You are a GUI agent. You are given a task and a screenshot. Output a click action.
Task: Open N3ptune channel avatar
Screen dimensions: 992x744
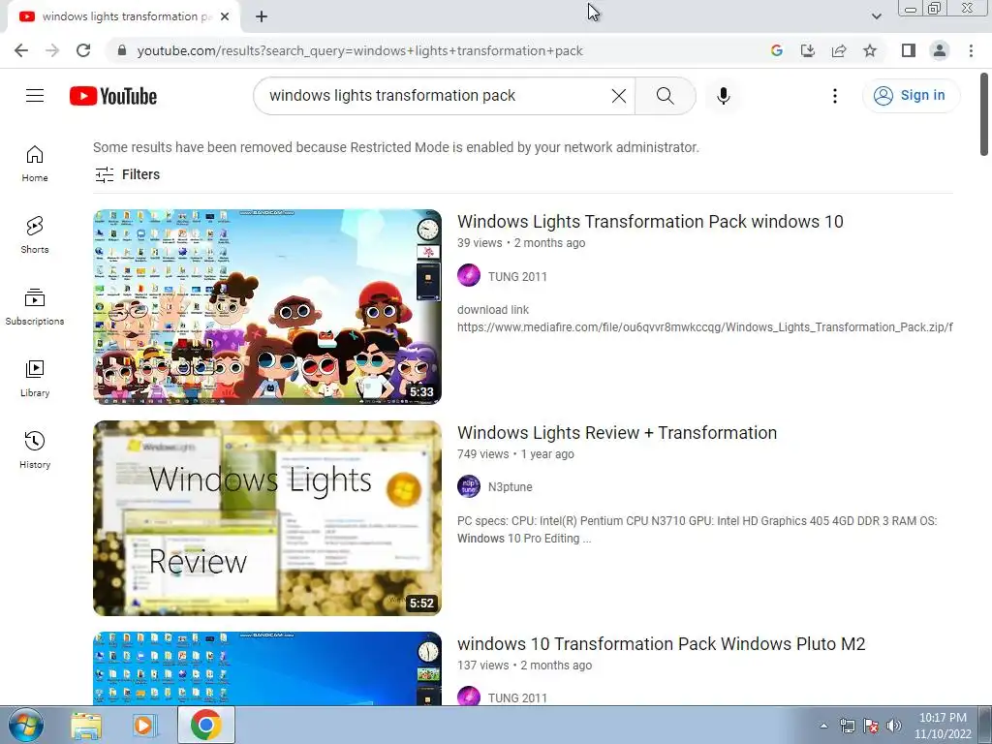coord(469,486)
